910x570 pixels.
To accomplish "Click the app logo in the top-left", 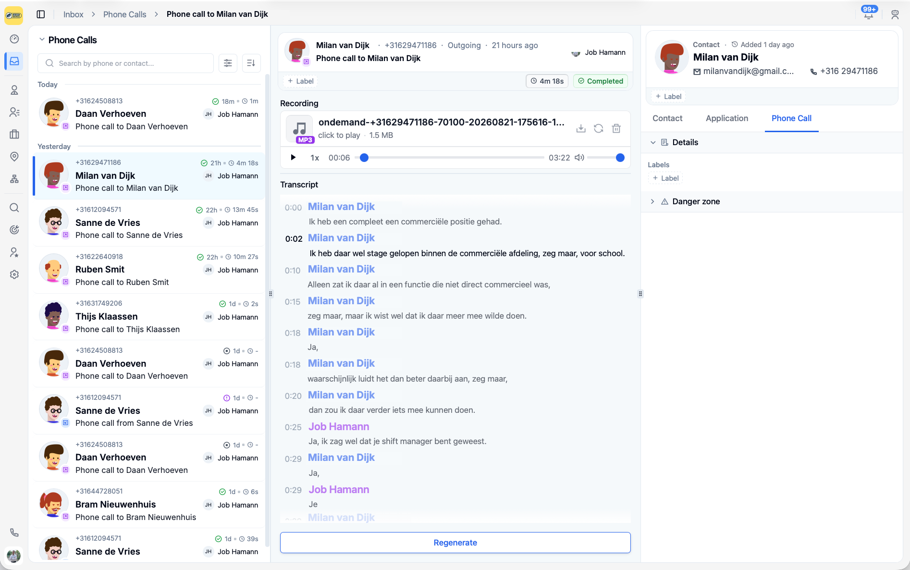I will [x=14, y=15].
